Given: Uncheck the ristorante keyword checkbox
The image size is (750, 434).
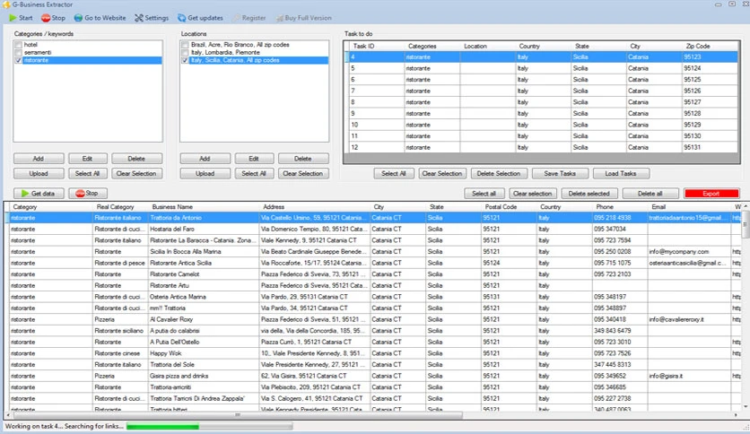Looking at the screenshot, I should (x=18, y=60).
